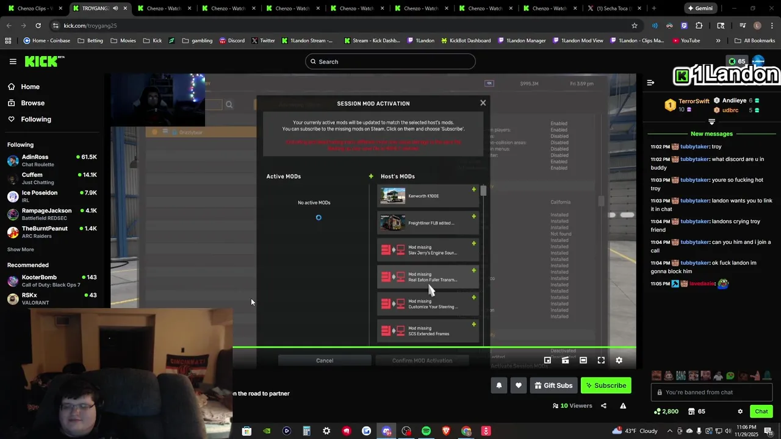Select the BANG emote in chat
The image size is (781, 439).
tap(680, 376)
